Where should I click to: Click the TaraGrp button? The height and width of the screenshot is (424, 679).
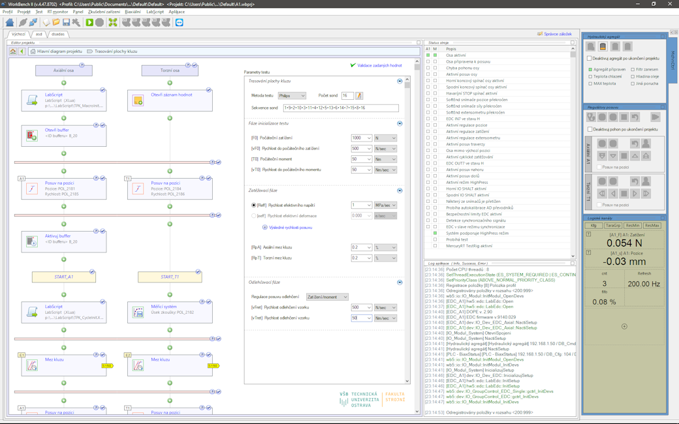click(x=613, y=226)
